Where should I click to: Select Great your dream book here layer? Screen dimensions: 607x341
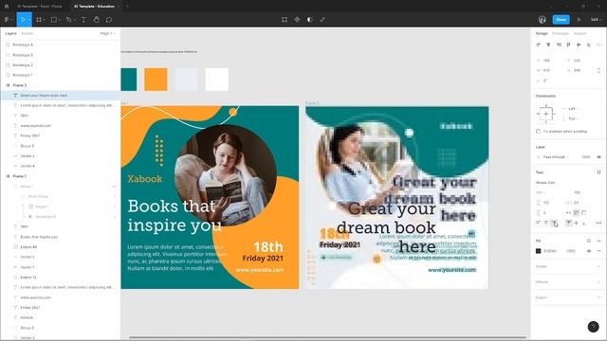[x=60, y=95]
